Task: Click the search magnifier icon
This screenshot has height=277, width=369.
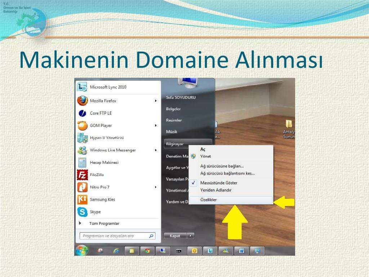Action: (x=151, y=236)
